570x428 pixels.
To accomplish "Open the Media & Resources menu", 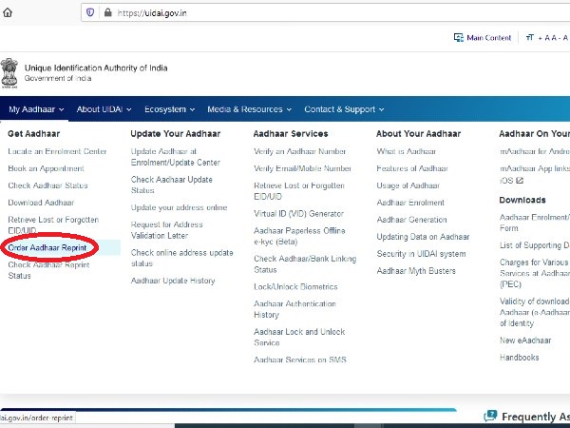I will tap(250, 109).
